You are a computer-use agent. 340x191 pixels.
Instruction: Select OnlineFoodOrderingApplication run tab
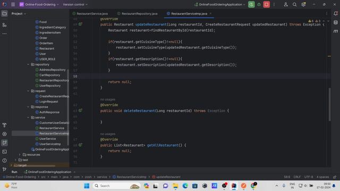(48, 172)
